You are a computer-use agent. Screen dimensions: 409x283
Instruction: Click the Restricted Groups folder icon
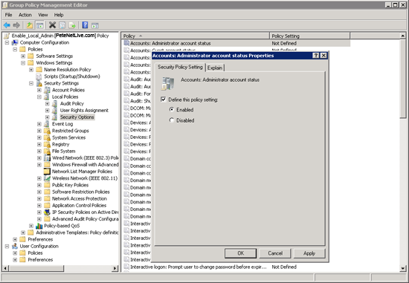coord(47,131)
